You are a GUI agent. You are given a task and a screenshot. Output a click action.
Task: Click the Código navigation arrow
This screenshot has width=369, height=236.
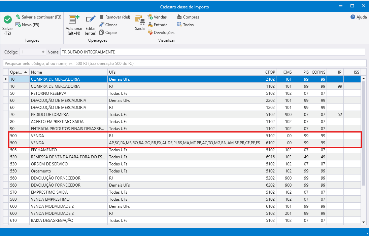click(43, 52)
